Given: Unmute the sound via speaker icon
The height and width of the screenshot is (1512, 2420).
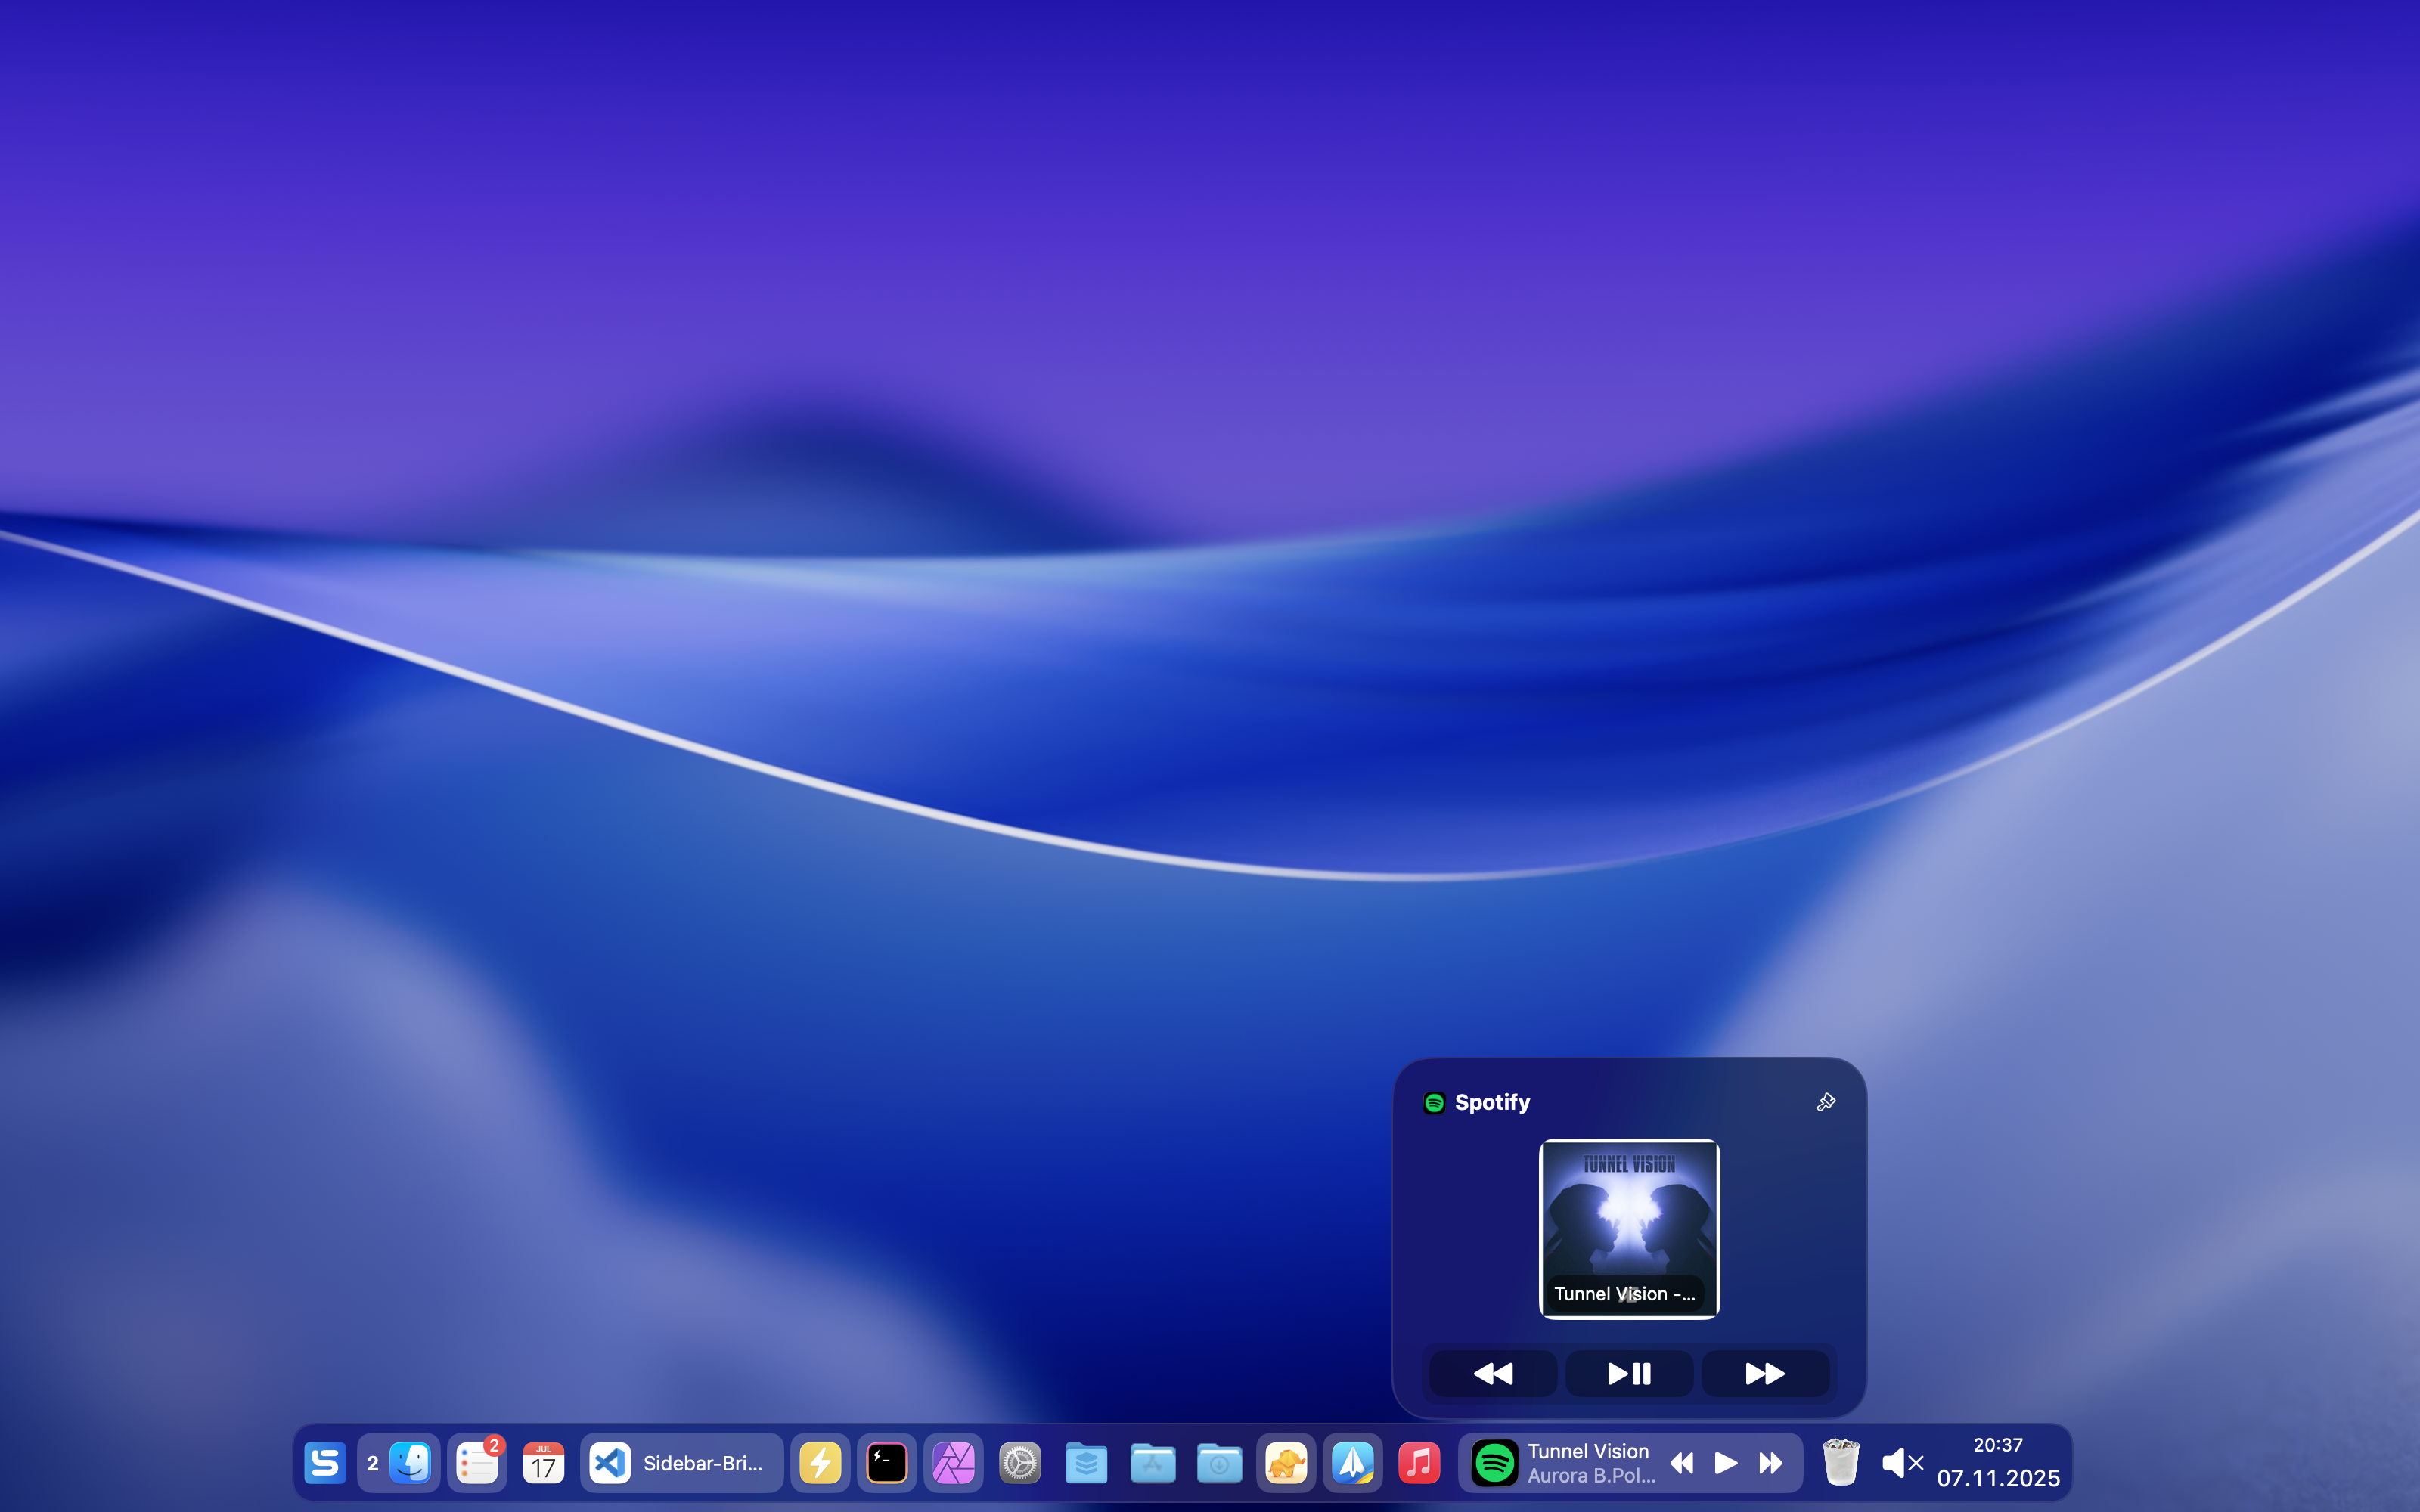Looking at the screenshot, I should (x=1901, y=1464).
